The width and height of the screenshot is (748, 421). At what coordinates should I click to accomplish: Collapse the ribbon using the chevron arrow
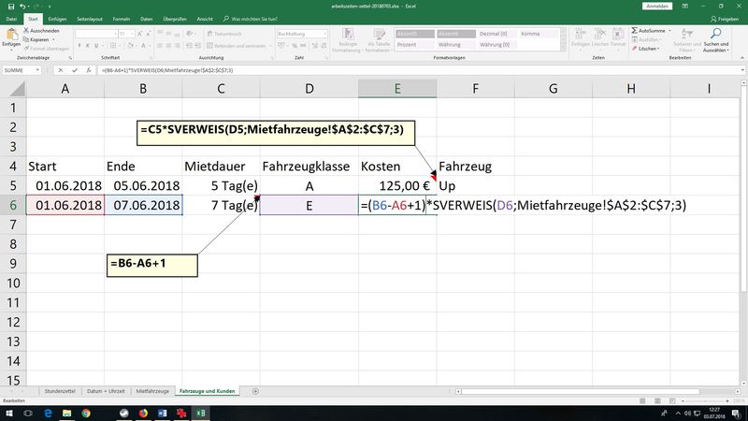coord(741,58)
